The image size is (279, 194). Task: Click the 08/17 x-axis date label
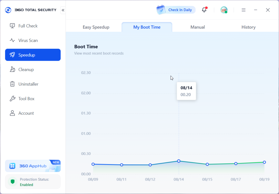click(236, 179)
